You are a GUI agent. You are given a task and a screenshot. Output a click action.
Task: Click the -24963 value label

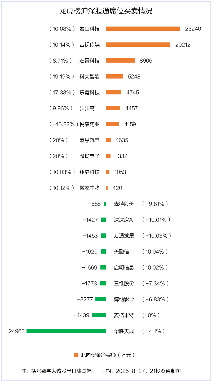(15, 331)
